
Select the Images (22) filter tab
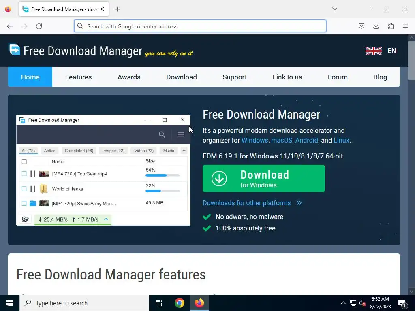click(x=113, y=151)
